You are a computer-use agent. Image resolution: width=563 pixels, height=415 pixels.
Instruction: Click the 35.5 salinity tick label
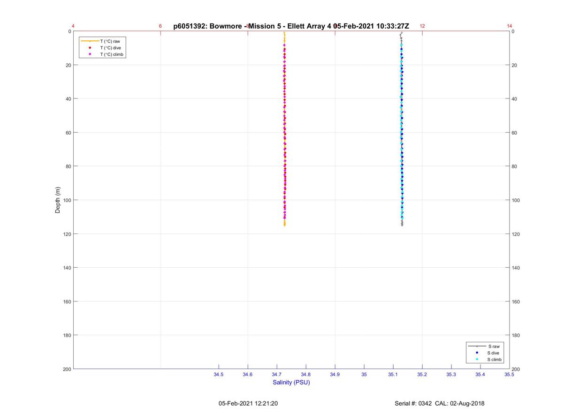(510, 375)
